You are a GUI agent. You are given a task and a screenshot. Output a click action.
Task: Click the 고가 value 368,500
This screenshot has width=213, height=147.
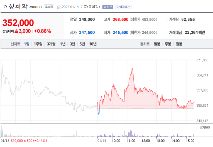[121, 19]
